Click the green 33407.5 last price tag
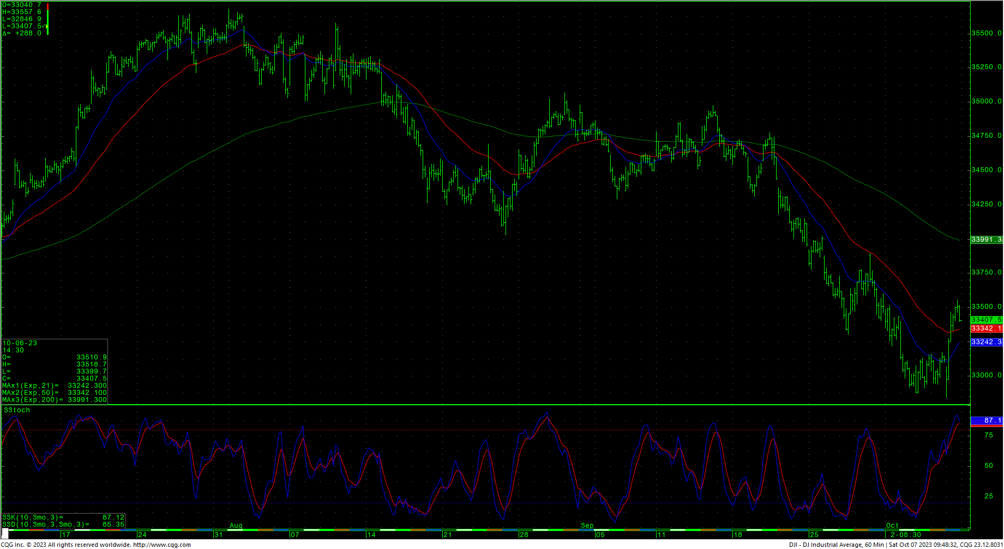 click(986, 320)
